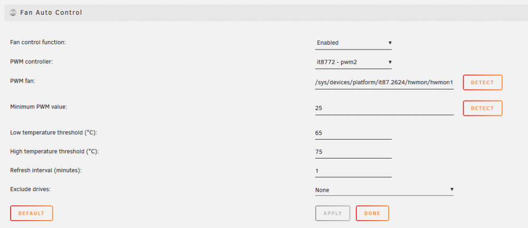Click the 'Low temperature threshold (°C):' label
Viewport: 528px width, 228px height.
54,133
